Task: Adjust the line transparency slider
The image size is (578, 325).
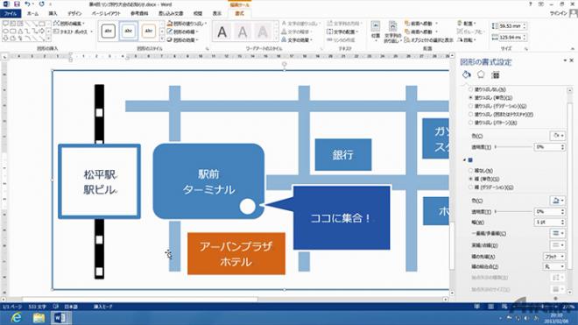Action: [513, 212]
